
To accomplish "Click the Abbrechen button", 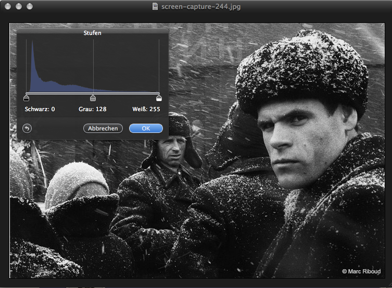I will coord(103,128).
